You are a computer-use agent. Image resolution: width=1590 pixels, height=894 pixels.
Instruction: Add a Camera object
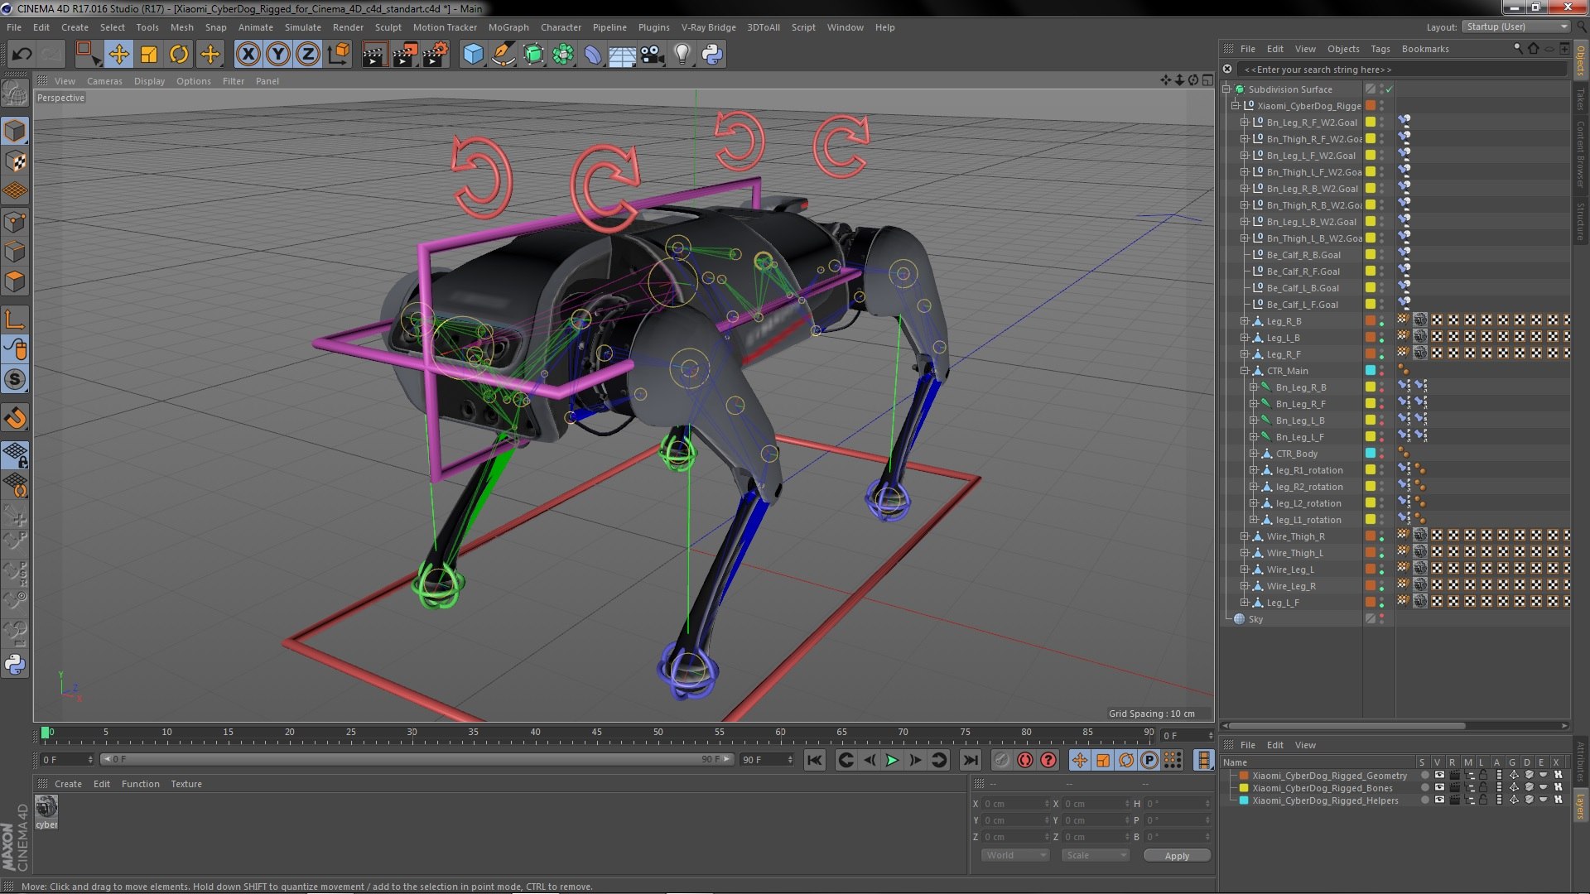click(x=652, y=55)
